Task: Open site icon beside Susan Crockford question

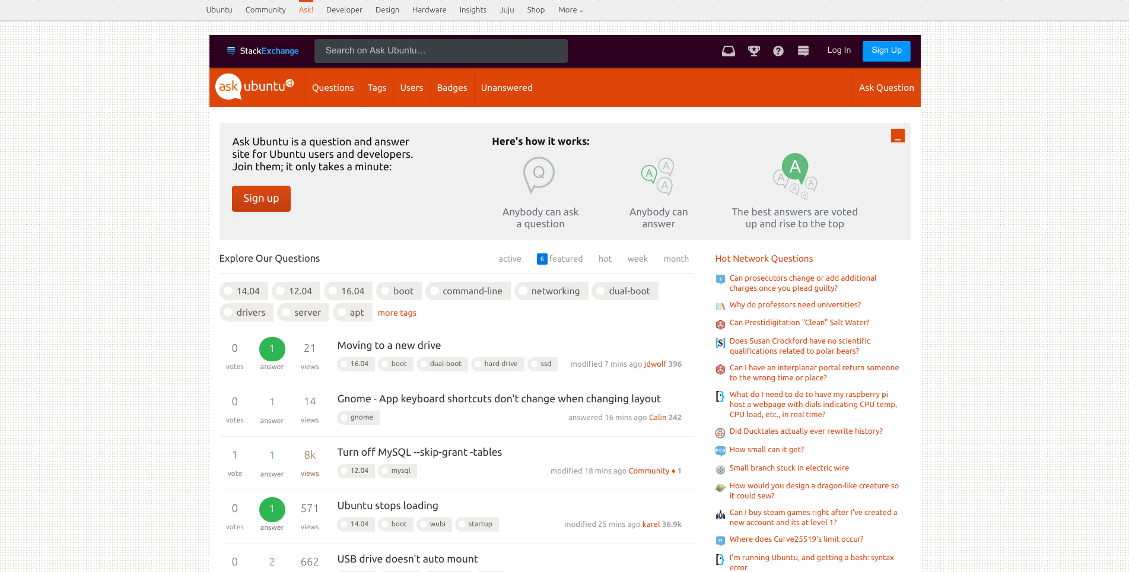Action: (720, 342)
